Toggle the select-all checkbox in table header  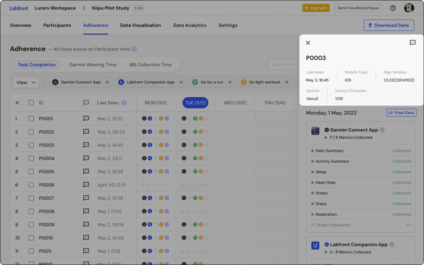click(31, 103)
